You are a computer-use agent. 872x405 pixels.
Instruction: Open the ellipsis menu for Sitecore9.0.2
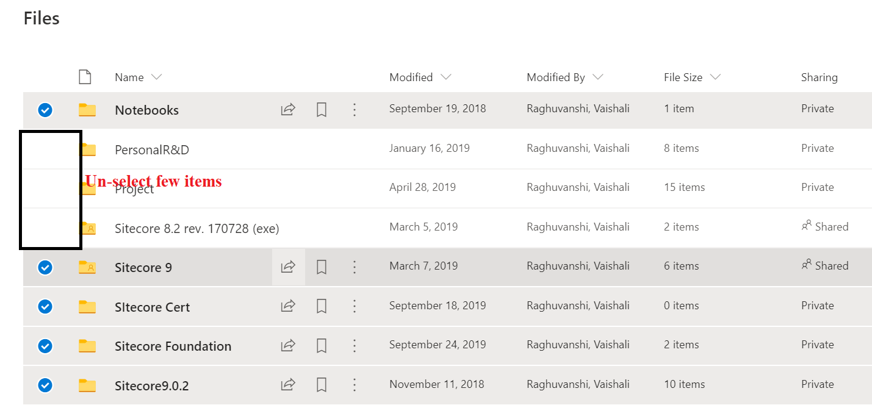point(355,385)
